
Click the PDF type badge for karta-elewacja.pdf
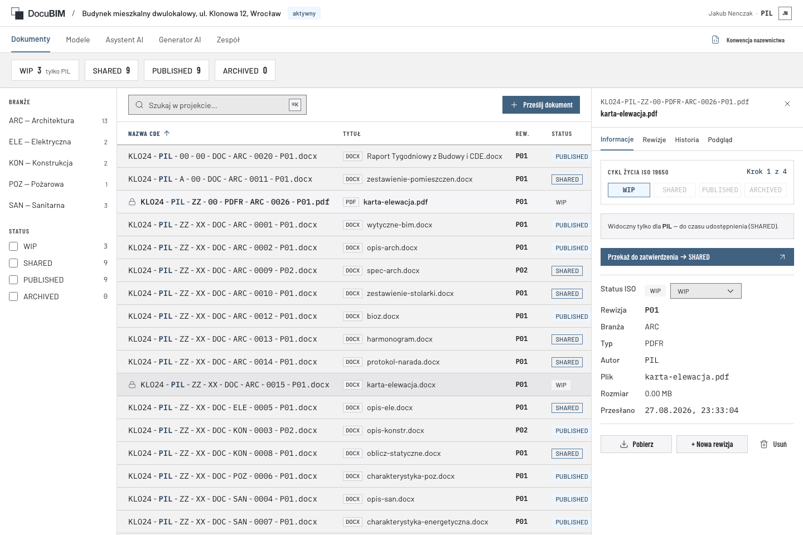point(351,202)
